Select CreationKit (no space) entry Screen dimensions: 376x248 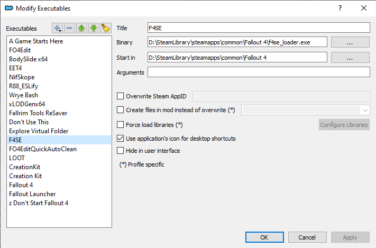point(59,167)
